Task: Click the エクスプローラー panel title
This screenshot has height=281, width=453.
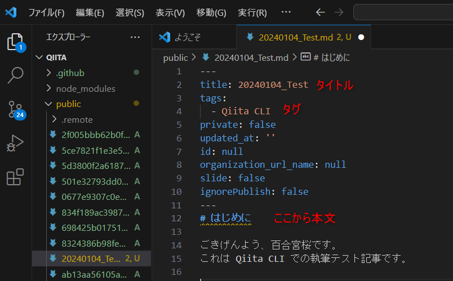Action: click(68, 37)
